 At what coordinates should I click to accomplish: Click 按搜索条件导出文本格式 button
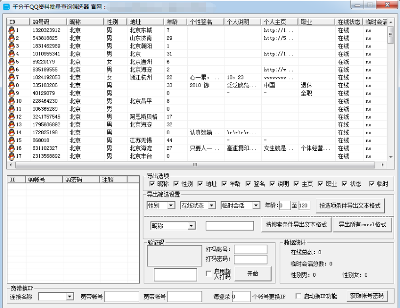pos(296,224)
